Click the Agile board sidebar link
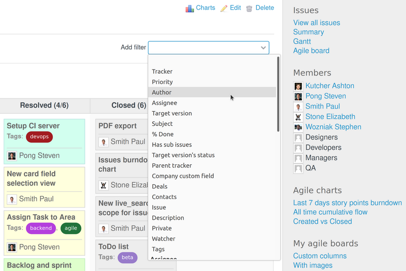406x271 pixels. tap(311, 50)
